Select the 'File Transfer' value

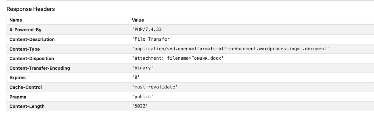152,39
